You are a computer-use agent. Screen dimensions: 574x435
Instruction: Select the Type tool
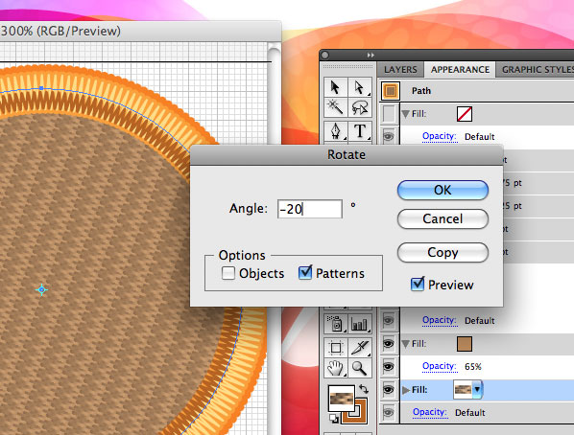[360, 131]
